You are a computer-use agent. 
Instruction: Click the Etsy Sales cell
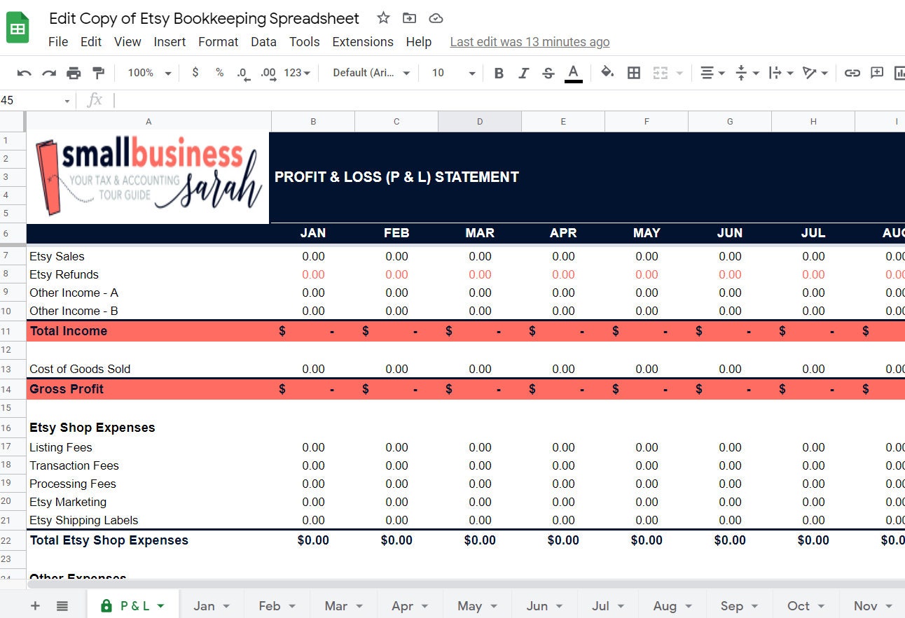(148, 256)
